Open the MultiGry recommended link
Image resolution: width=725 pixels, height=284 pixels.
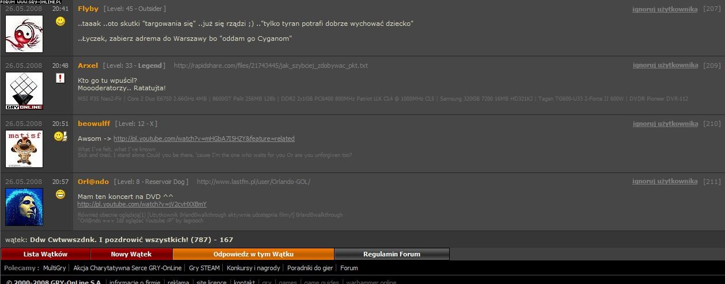(x=55, y=268)
